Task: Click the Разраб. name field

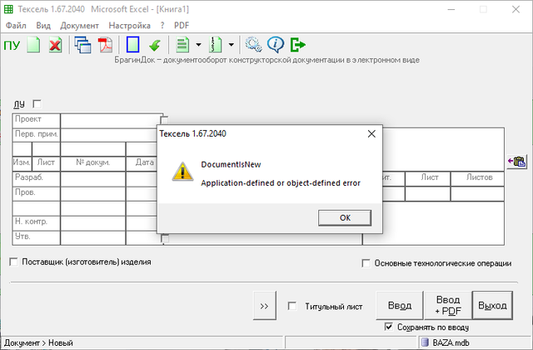Action: (x=92, y=179)
